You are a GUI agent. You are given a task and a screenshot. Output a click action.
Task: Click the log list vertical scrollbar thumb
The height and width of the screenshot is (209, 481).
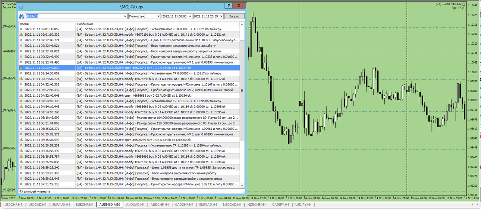[x=242, y=90]
